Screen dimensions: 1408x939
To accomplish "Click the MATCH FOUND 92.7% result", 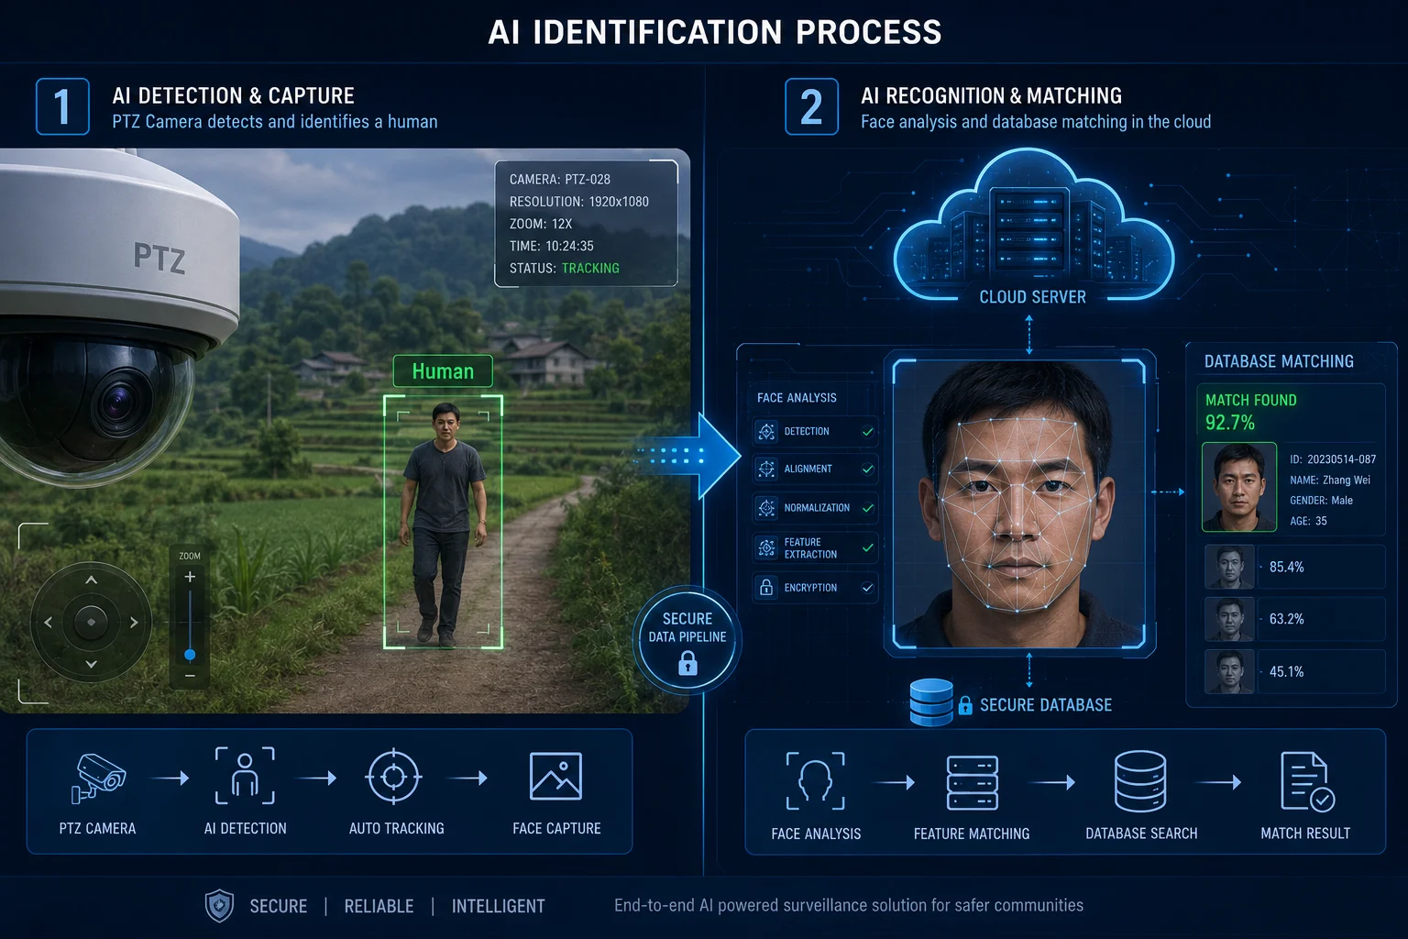I will pos(1250,412).
